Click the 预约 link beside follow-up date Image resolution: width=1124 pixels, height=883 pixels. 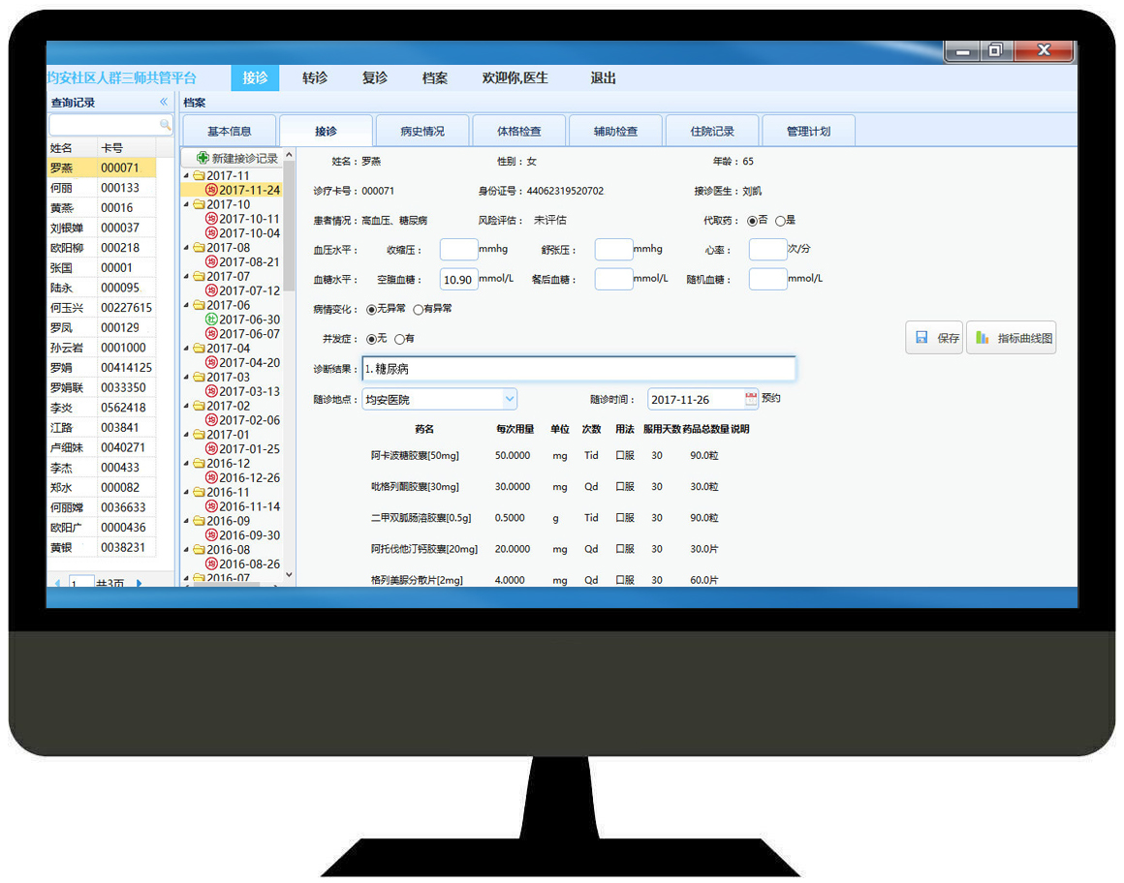(770, 398)
